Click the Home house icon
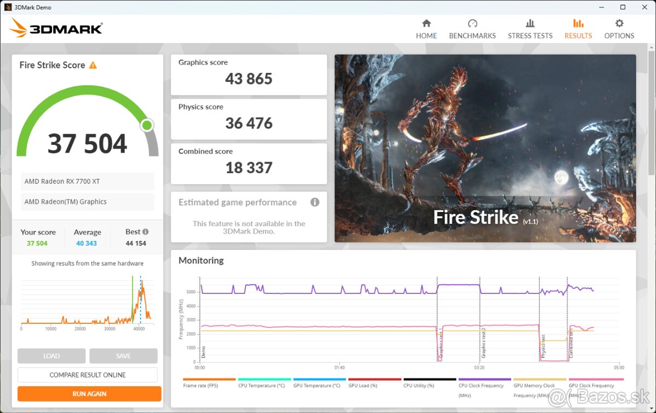The width and height of the screenshot is (656, 413). click(426, 23)
